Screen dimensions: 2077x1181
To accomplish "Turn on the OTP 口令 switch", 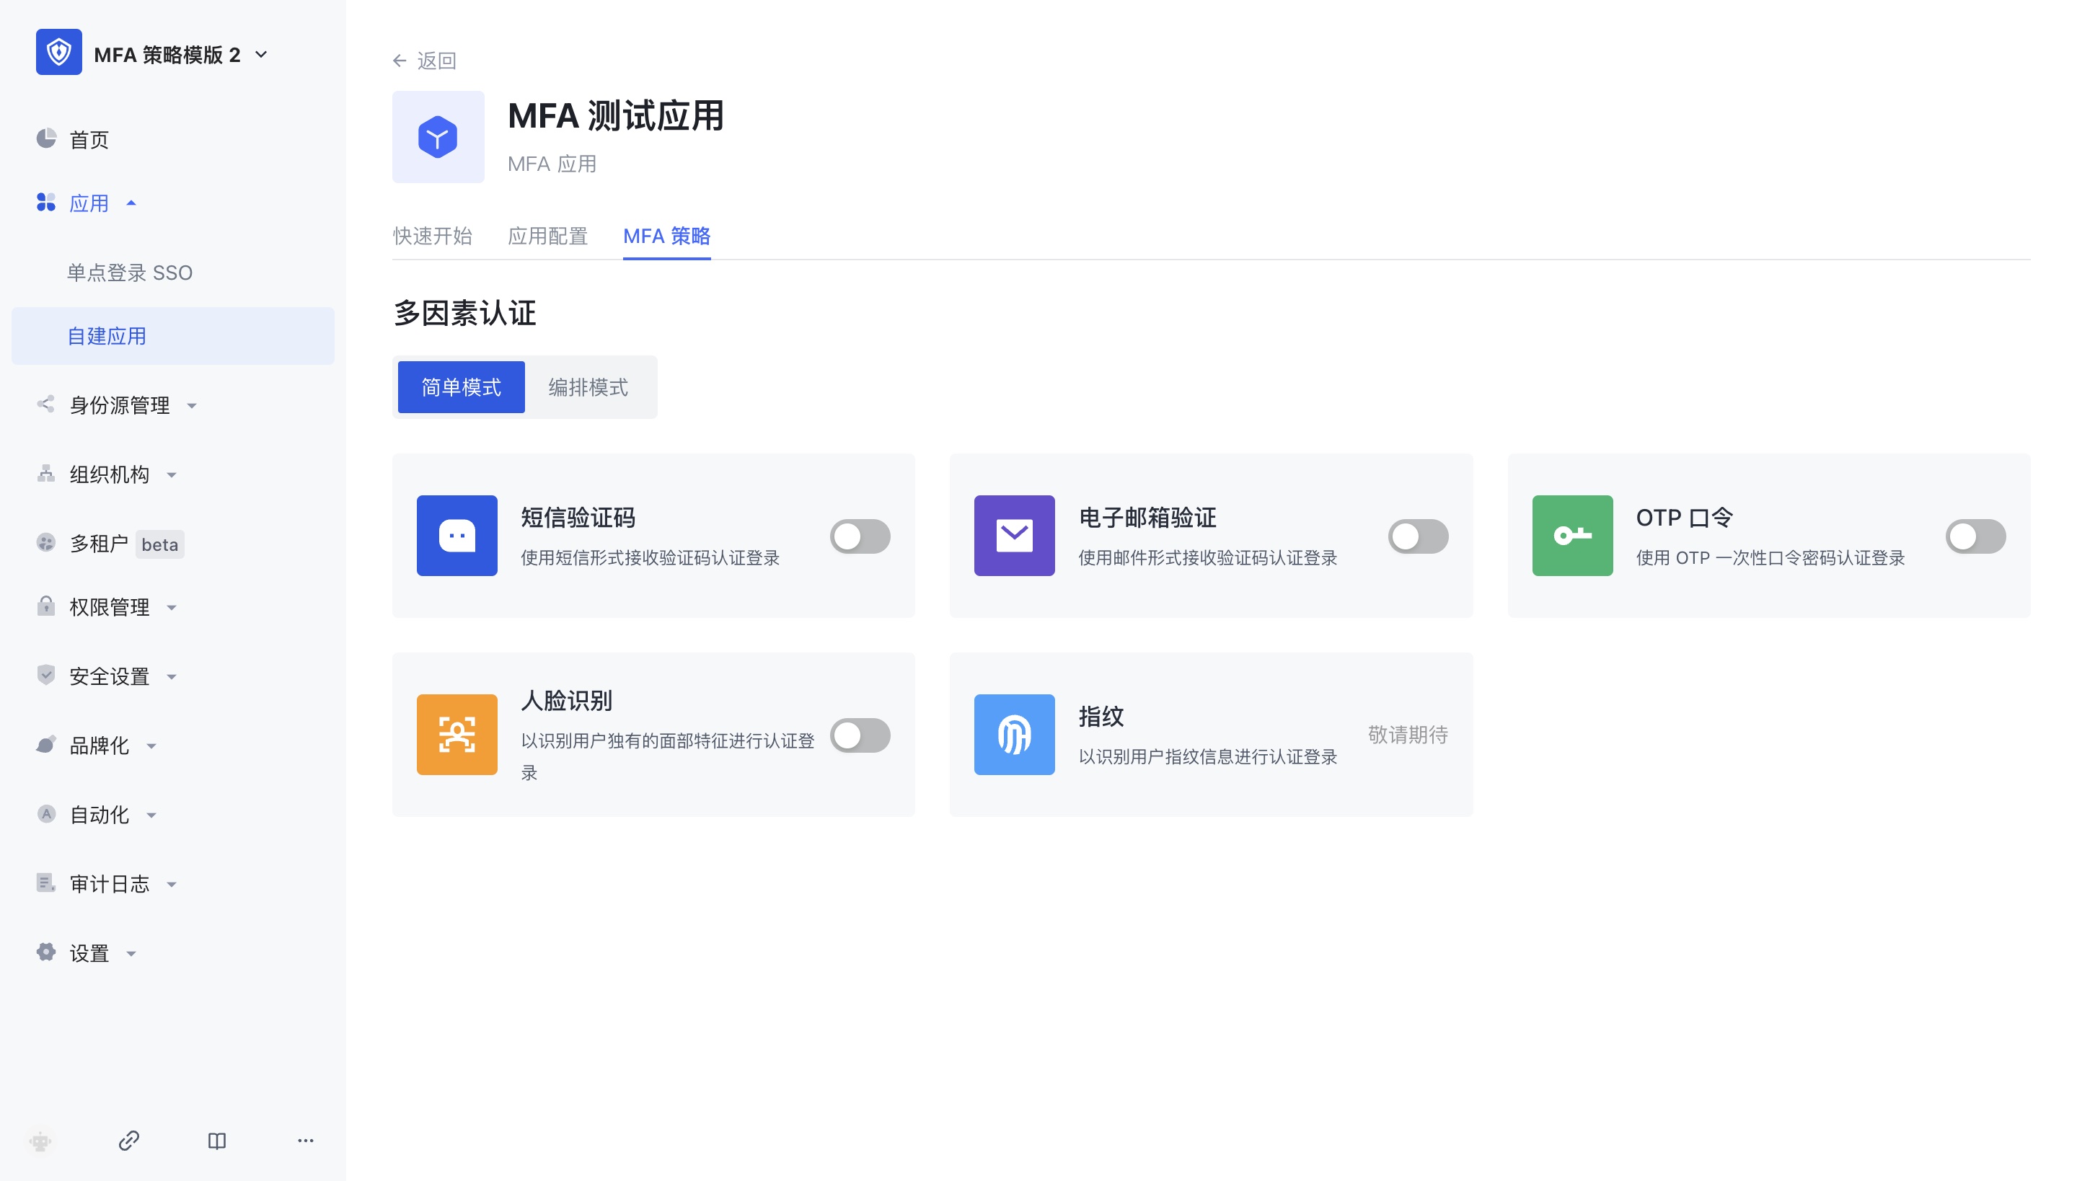I will 1975,535.
